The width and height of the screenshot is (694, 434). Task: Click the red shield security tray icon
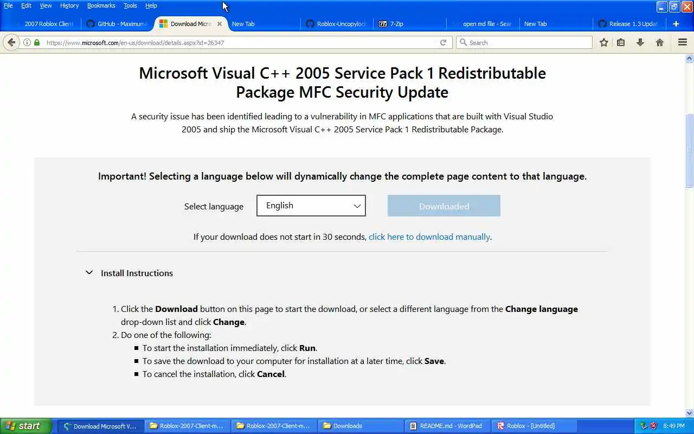654,426
